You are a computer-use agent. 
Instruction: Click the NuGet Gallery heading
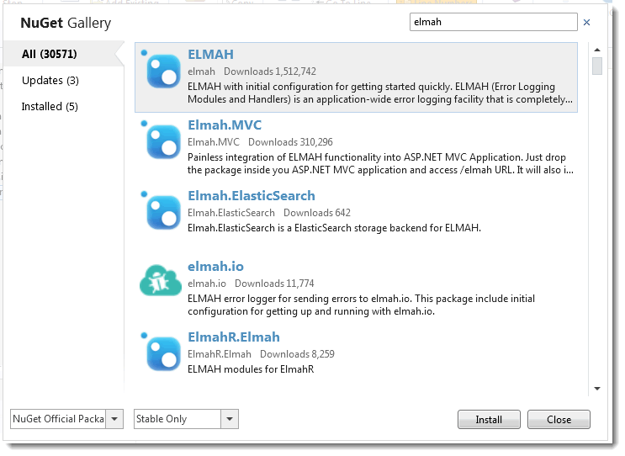[66, 23]
